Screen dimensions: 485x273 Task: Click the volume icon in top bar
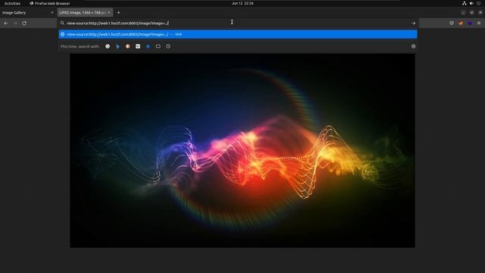click(x=471, y=3)
